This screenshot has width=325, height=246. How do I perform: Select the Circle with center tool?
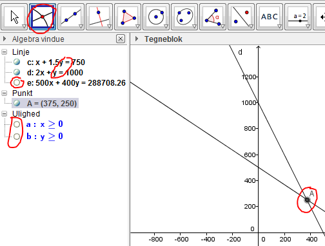pos(156,17)
